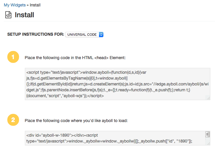
Task: Click the Install code file icon
Action: click(x=8, y=15)
